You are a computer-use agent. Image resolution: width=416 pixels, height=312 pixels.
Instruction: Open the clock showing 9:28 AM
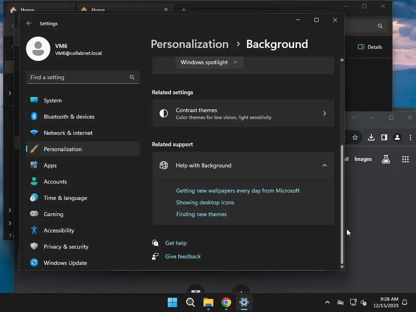click(386, 302)
